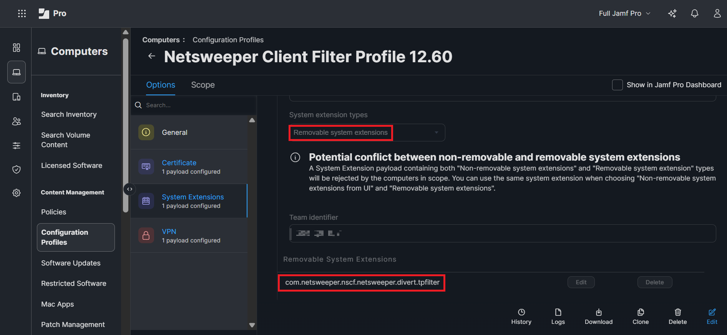This screenshot has height=335, width=727.
Task: Open the notifications bell
Action: 694,13
